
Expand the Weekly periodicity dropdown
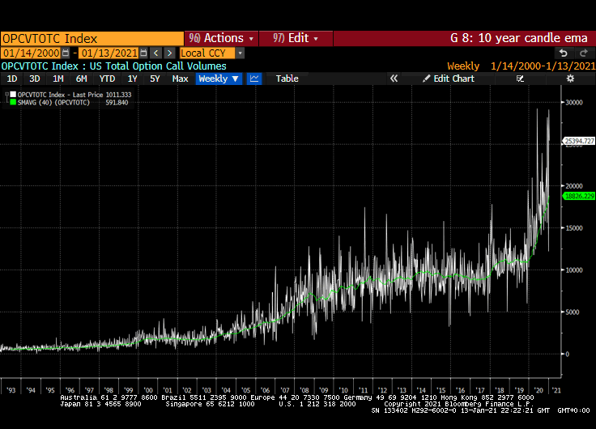219,79
